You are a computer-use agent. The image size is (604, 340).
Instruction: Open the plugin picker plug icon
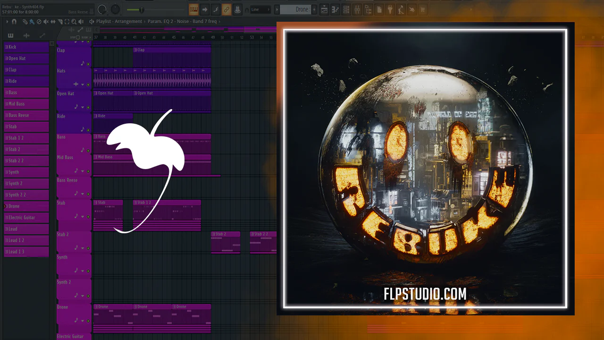[390, 9]
